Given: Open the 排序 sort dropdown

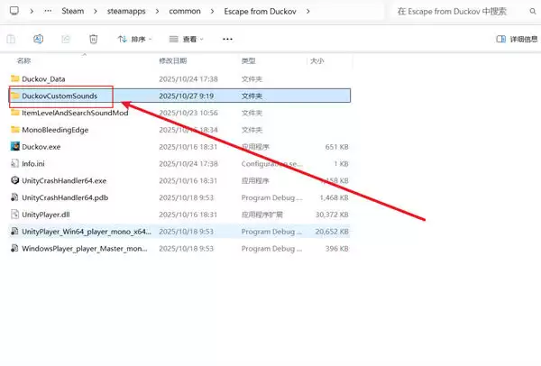Looking at the screenshot, I should pyautogui.click(x=135, y=40).
